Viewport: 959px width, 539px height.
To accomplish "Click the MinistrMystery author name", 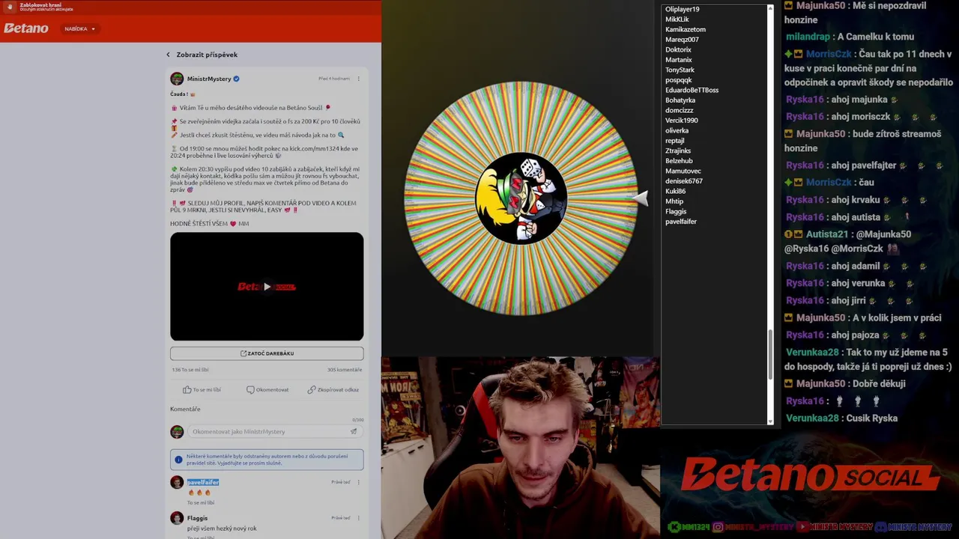I will pyautogui.click(x=209, y=79).
